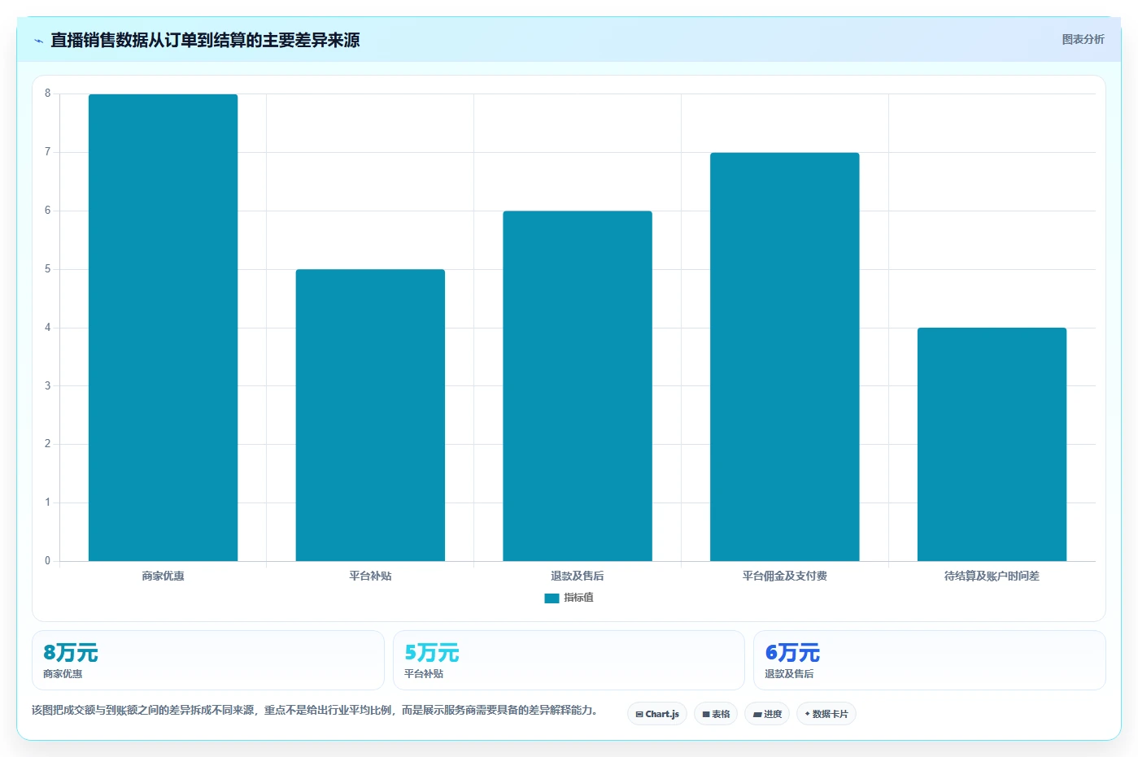Select the 待结算及账户时间差 axis label
The height and width of the screenshot is (757, 1138).
[992, 576]
